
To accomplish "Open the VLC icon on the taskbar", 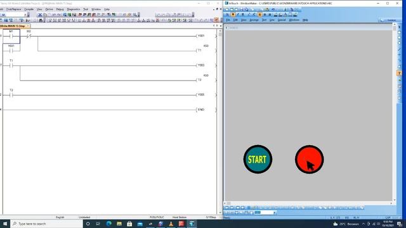I will (171, 224).
